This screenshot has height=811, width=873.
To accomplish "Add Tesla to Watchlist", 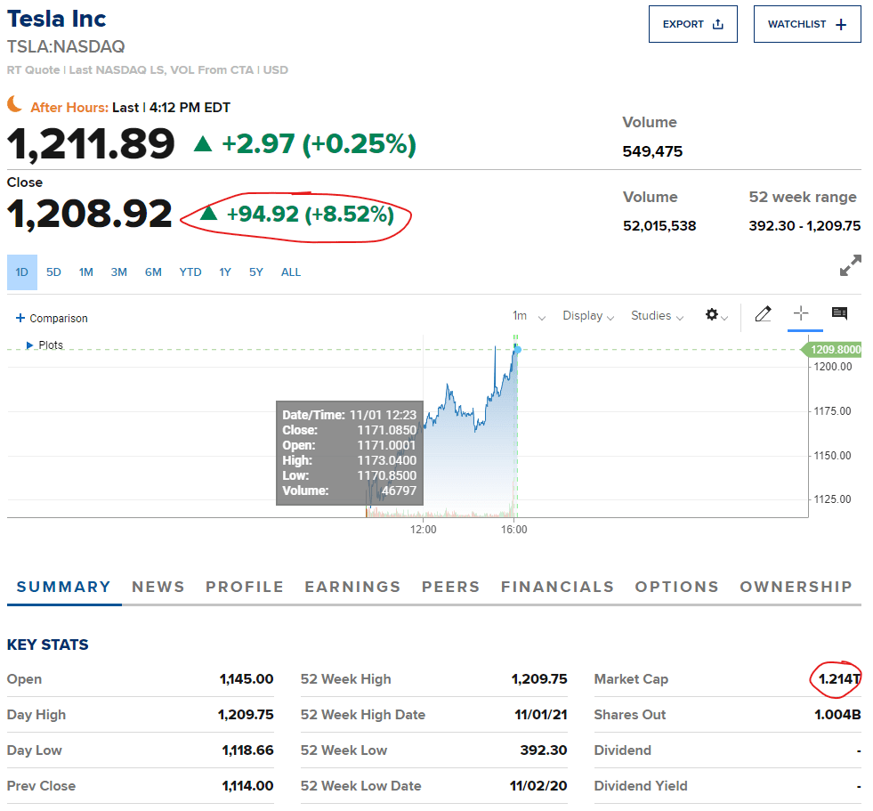I will point(807,24).
